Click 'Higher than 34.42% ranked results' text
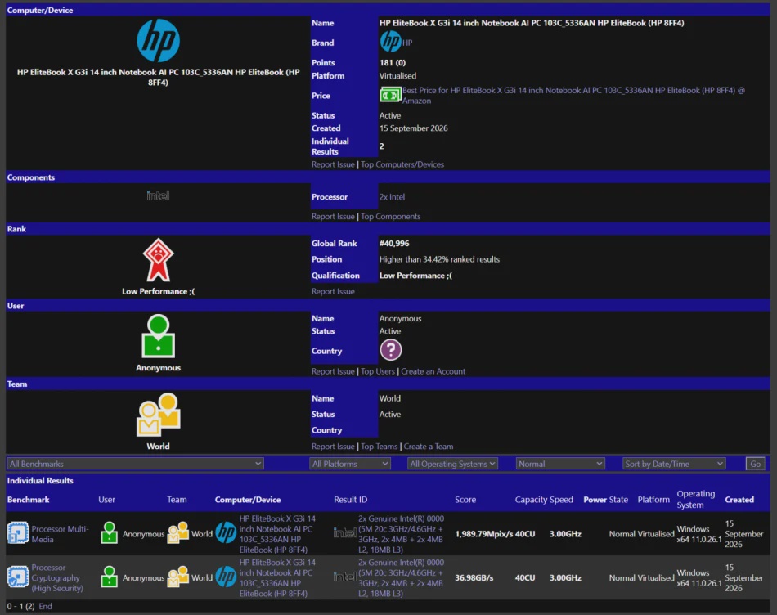 439,259
